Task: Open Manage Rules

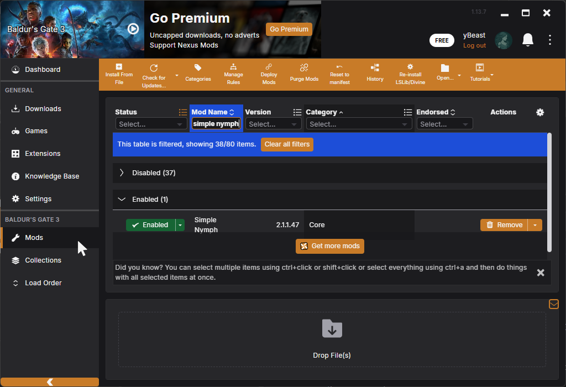Action: [x=233, y=74]
